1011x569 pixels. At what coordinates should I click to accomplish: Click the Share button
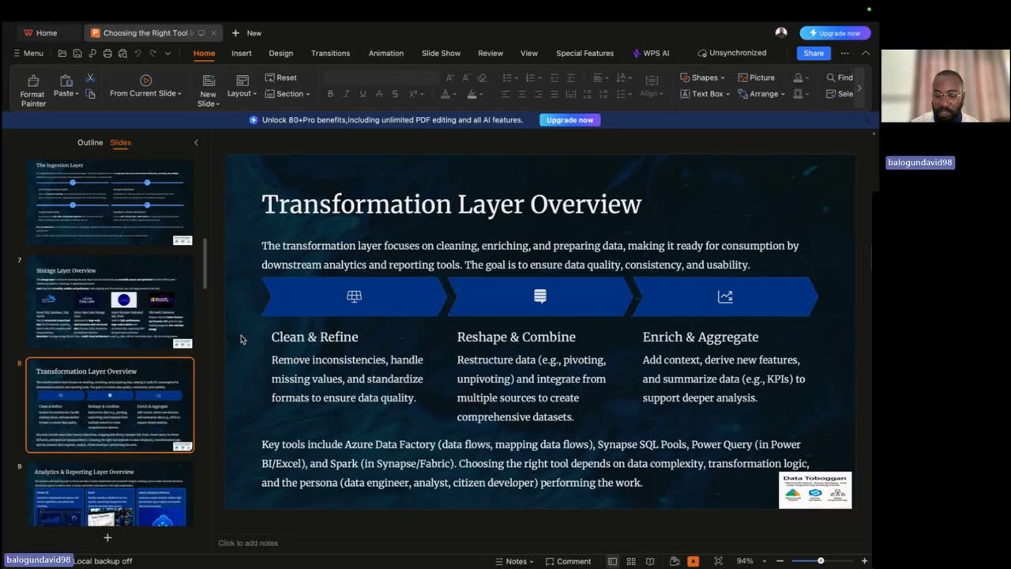click(x=814, y=53)
